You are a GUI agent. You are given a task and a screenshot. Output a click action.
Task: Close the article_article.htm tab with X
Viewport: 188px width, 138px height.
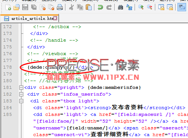tap(55, 18)
